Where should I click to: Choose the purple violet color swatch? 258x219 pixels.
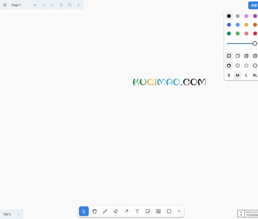tap(255, 16)
